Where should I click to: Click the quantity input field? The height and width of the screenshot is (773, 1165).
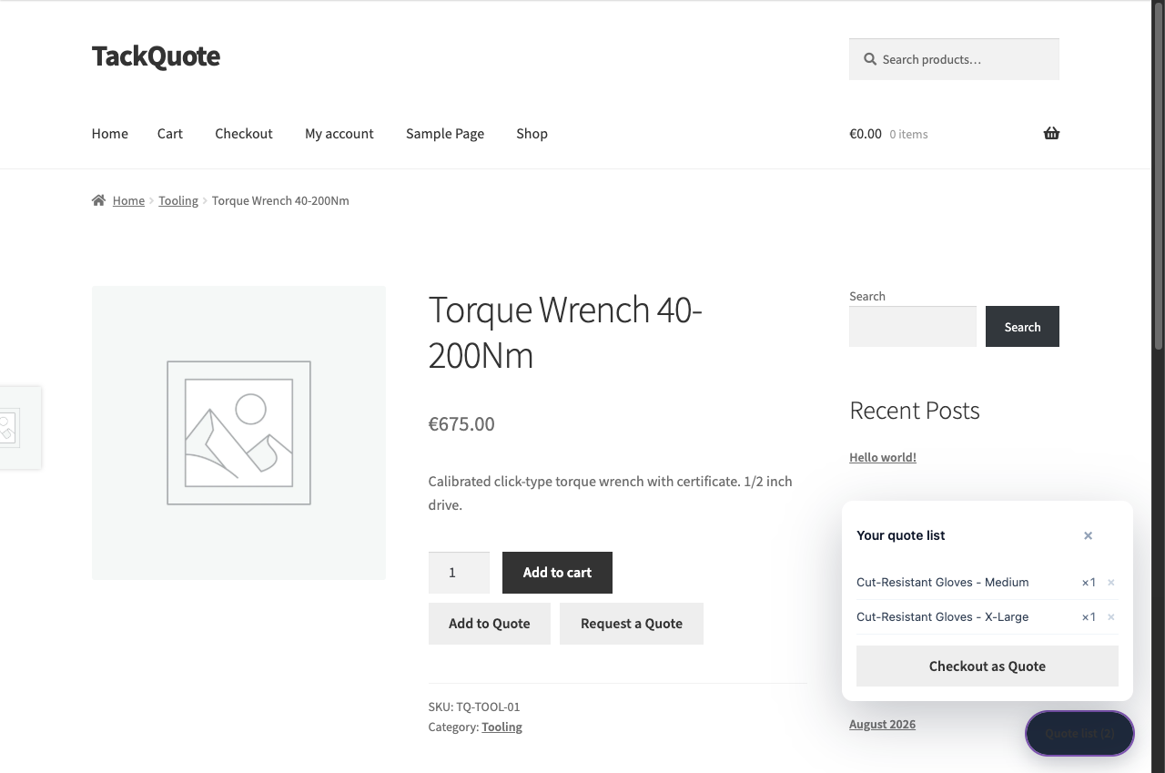point(459,573)
